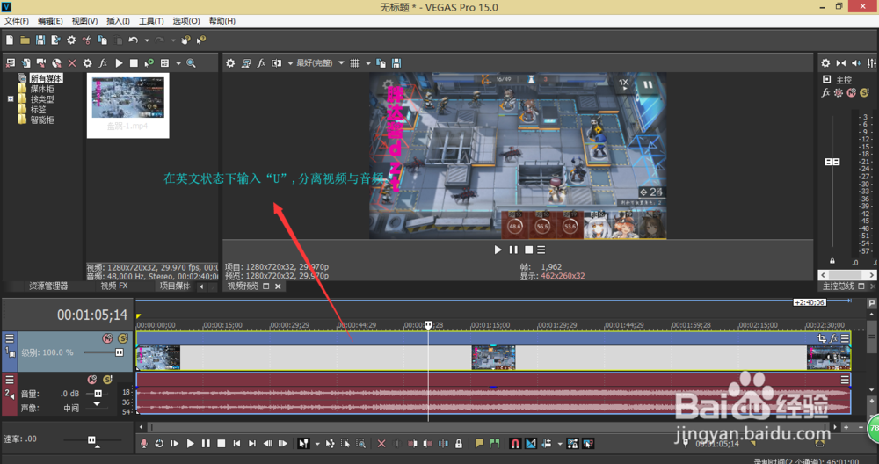This screenshot has width=879, height=464.
Task: Close the 视频预览 docked tab
Action: coord(278,286)
